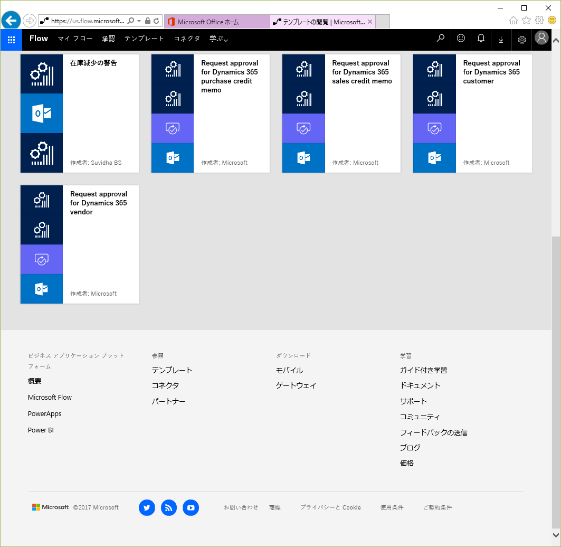Open the app launcher waffle icon

click(11, 40)
